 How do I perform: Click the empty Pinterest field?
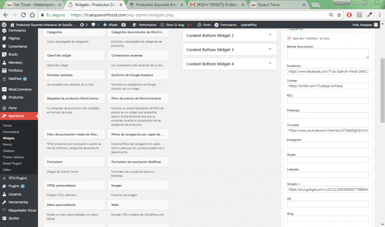pyautogui.click(x=328, y=116)
